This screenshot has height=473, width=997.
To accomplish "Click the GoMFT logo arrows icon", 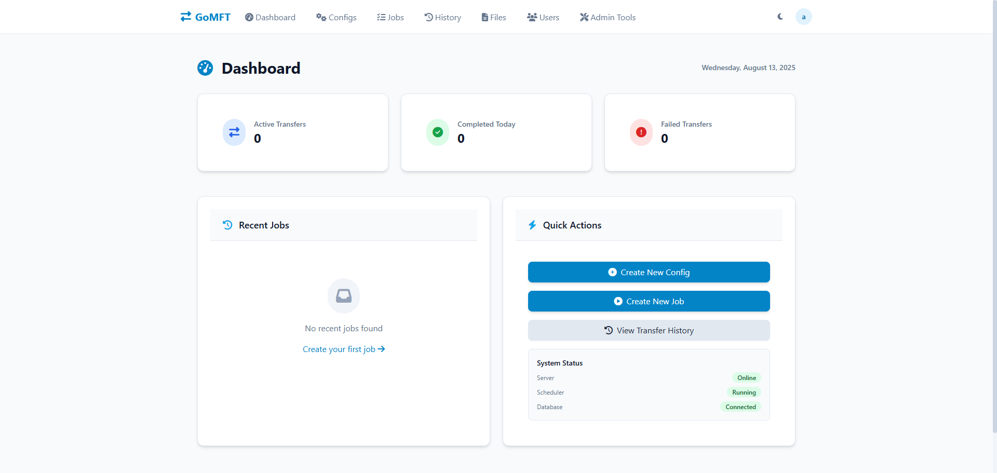I will 186,17.
